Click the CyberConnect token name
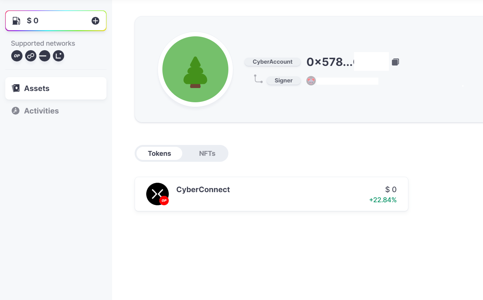The image size is (483, 300). click(x=203, y=190)
